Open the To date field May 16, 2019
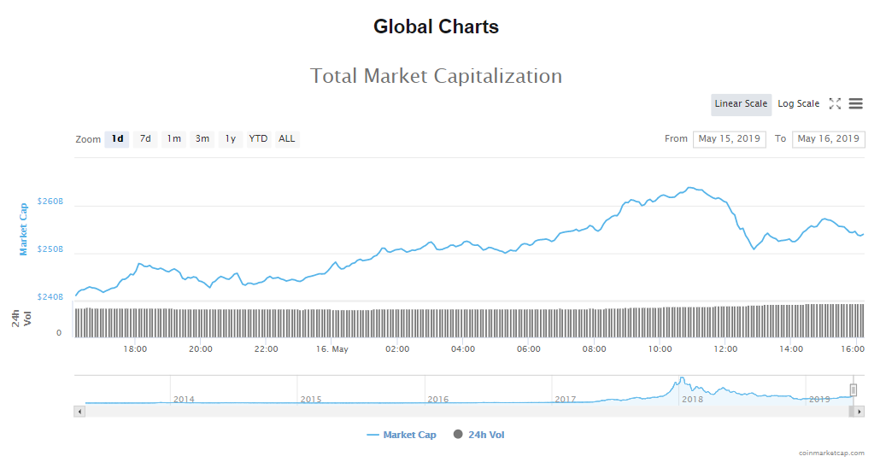 pos(828,139)
